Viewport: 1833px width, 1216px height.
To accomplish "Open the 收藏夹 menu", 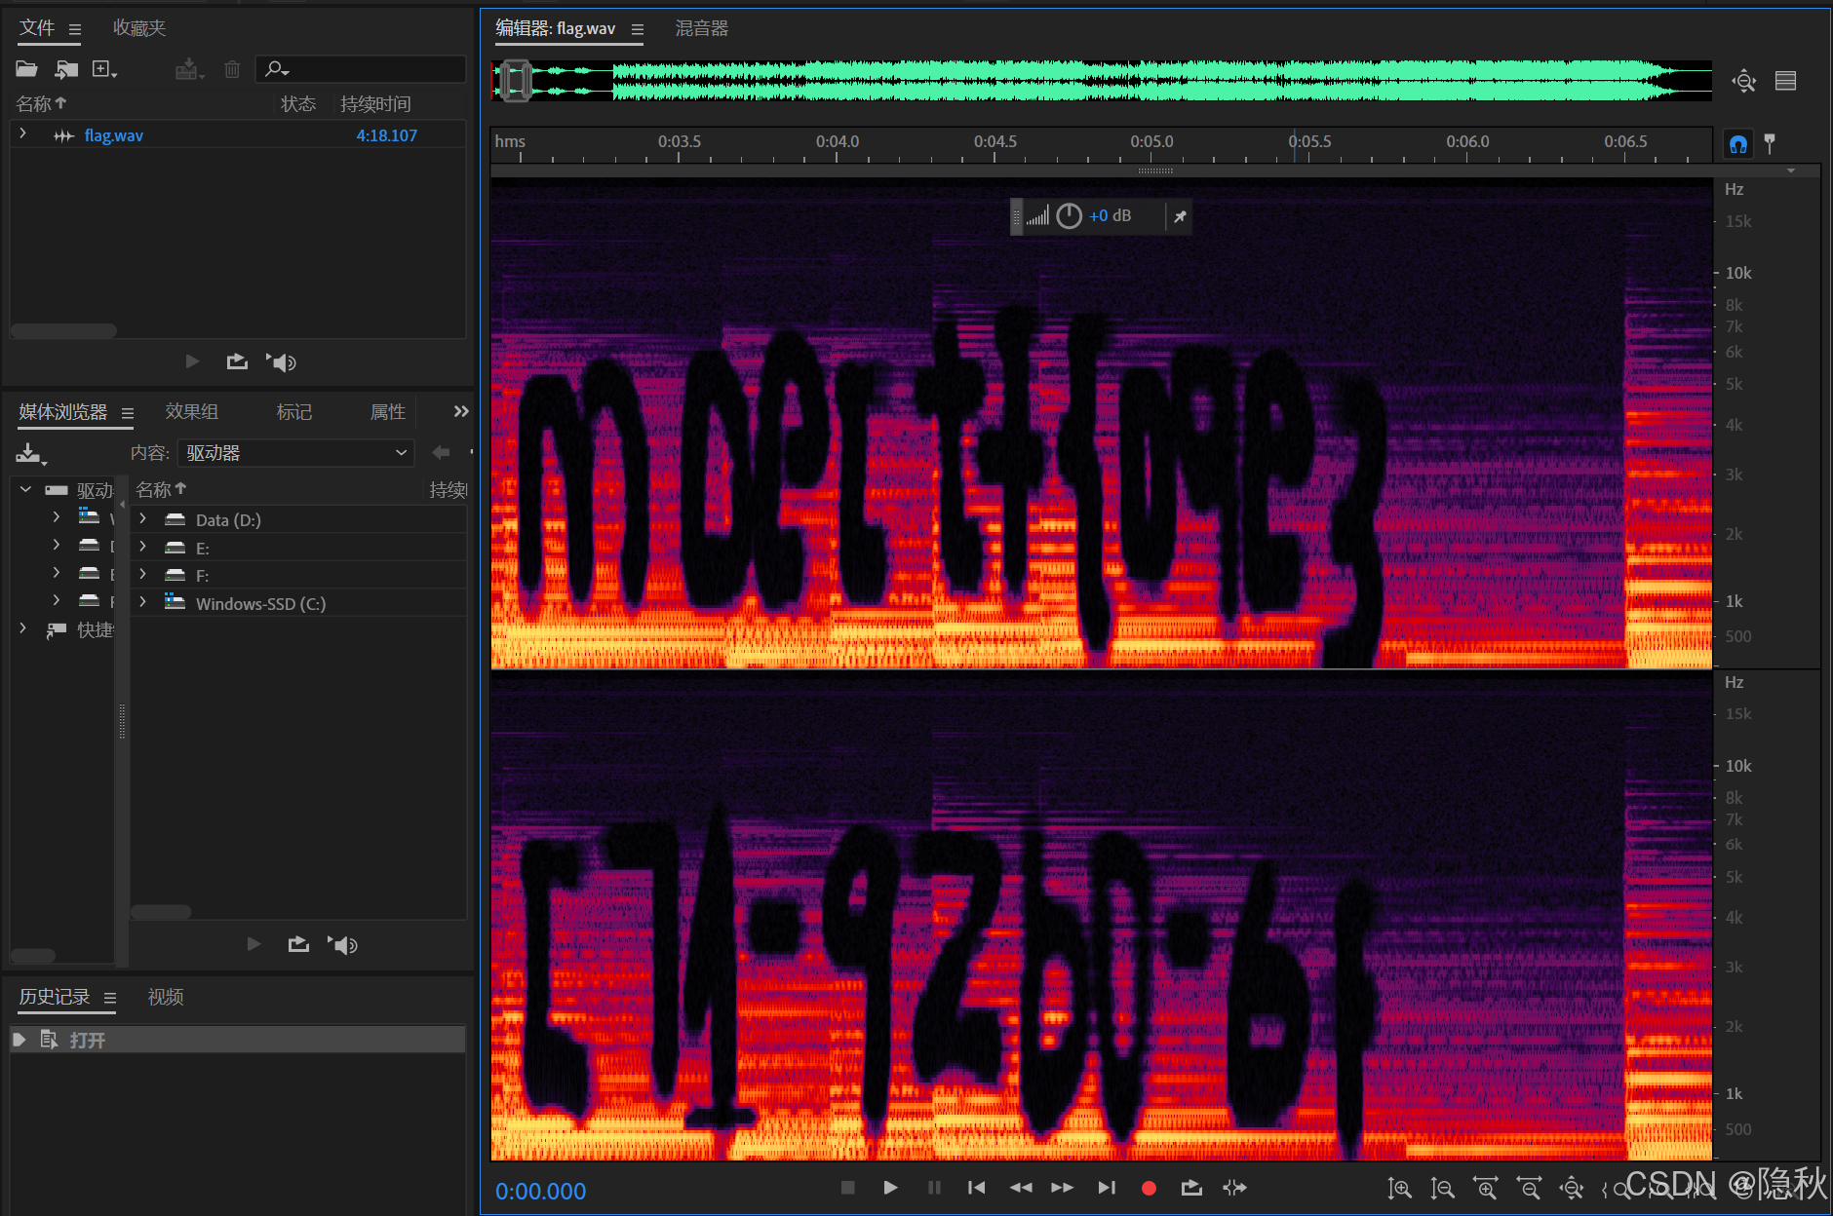I will 138,27.
